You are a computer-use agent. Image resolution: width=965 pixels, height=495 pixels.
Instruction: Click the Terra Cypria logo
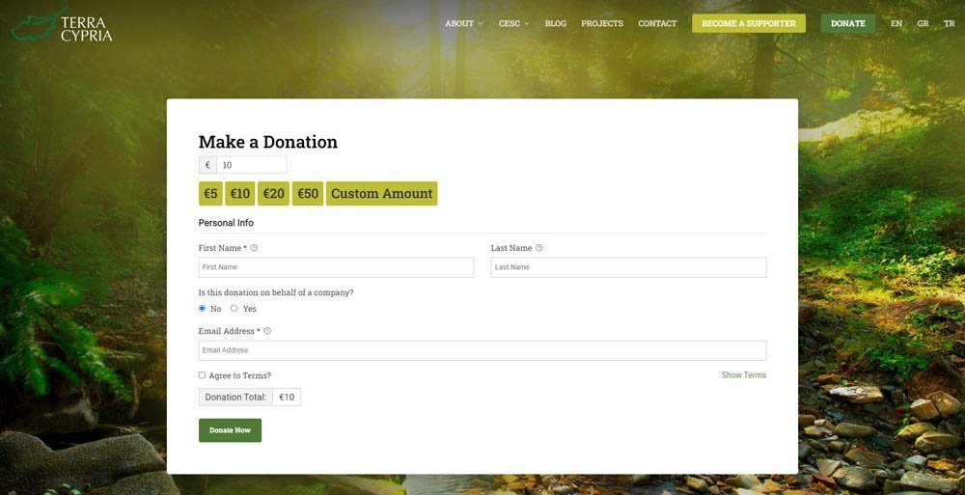click(62, 26)
